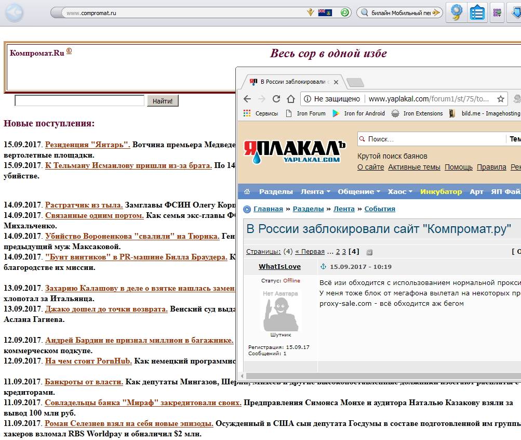Reload the yaplakal page

tap(276, 99)
